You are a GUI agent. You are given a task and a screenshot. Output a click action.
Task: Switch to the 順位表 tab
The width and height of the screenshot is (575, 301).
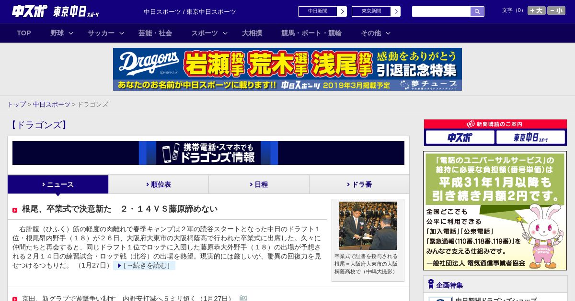(159, 184)
